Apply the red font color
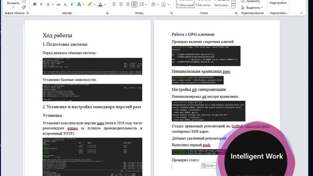The width and height of the screenshot is (313, 176). [100, 4]
